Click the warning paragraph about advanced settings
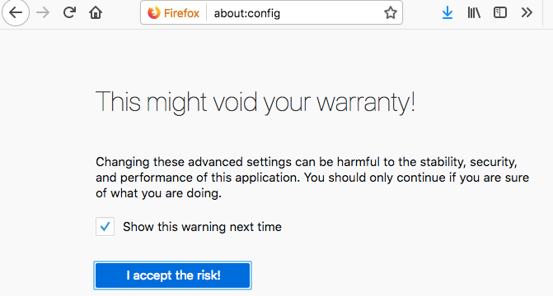553x296 pixels. click(x=312, y=178)
